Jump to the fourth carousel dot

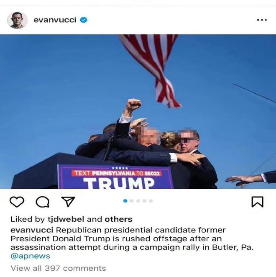point(145,201)
